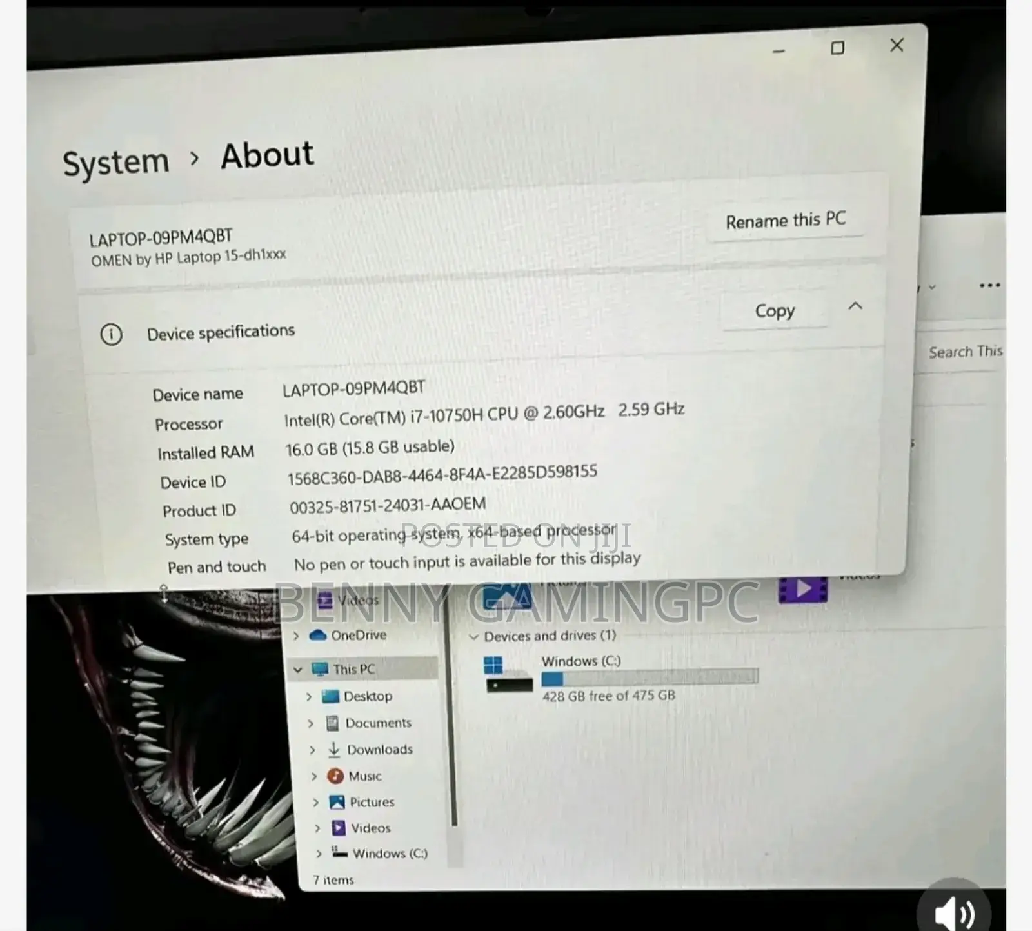The image size is (1032, 931).
Task: Click the Windows (C:) drive icon in navigation tree
Action: click(340, 852)
